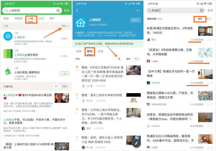
Task: Open the three-dot more menu
Action: pyautogui.click(x=138, y=10)
